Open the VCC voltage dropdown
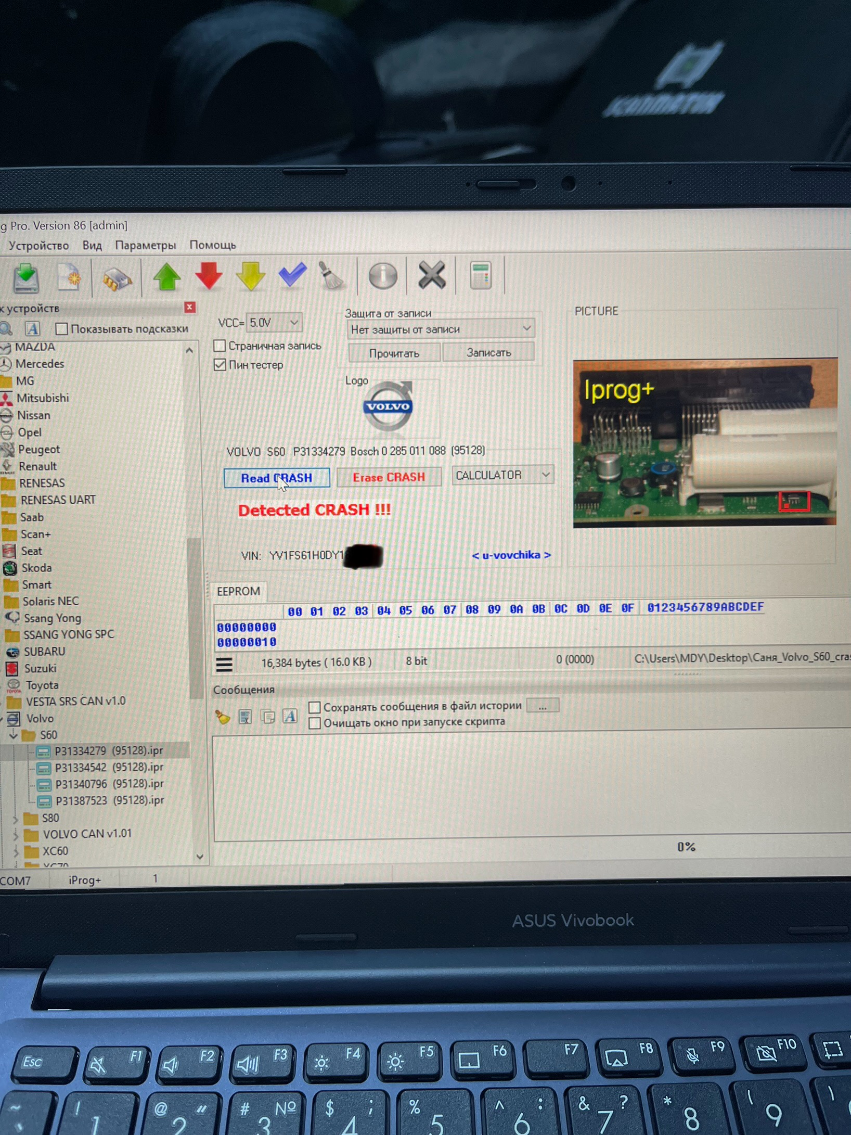The width and height of the screenshot is (851, 1135). [274, 323]
